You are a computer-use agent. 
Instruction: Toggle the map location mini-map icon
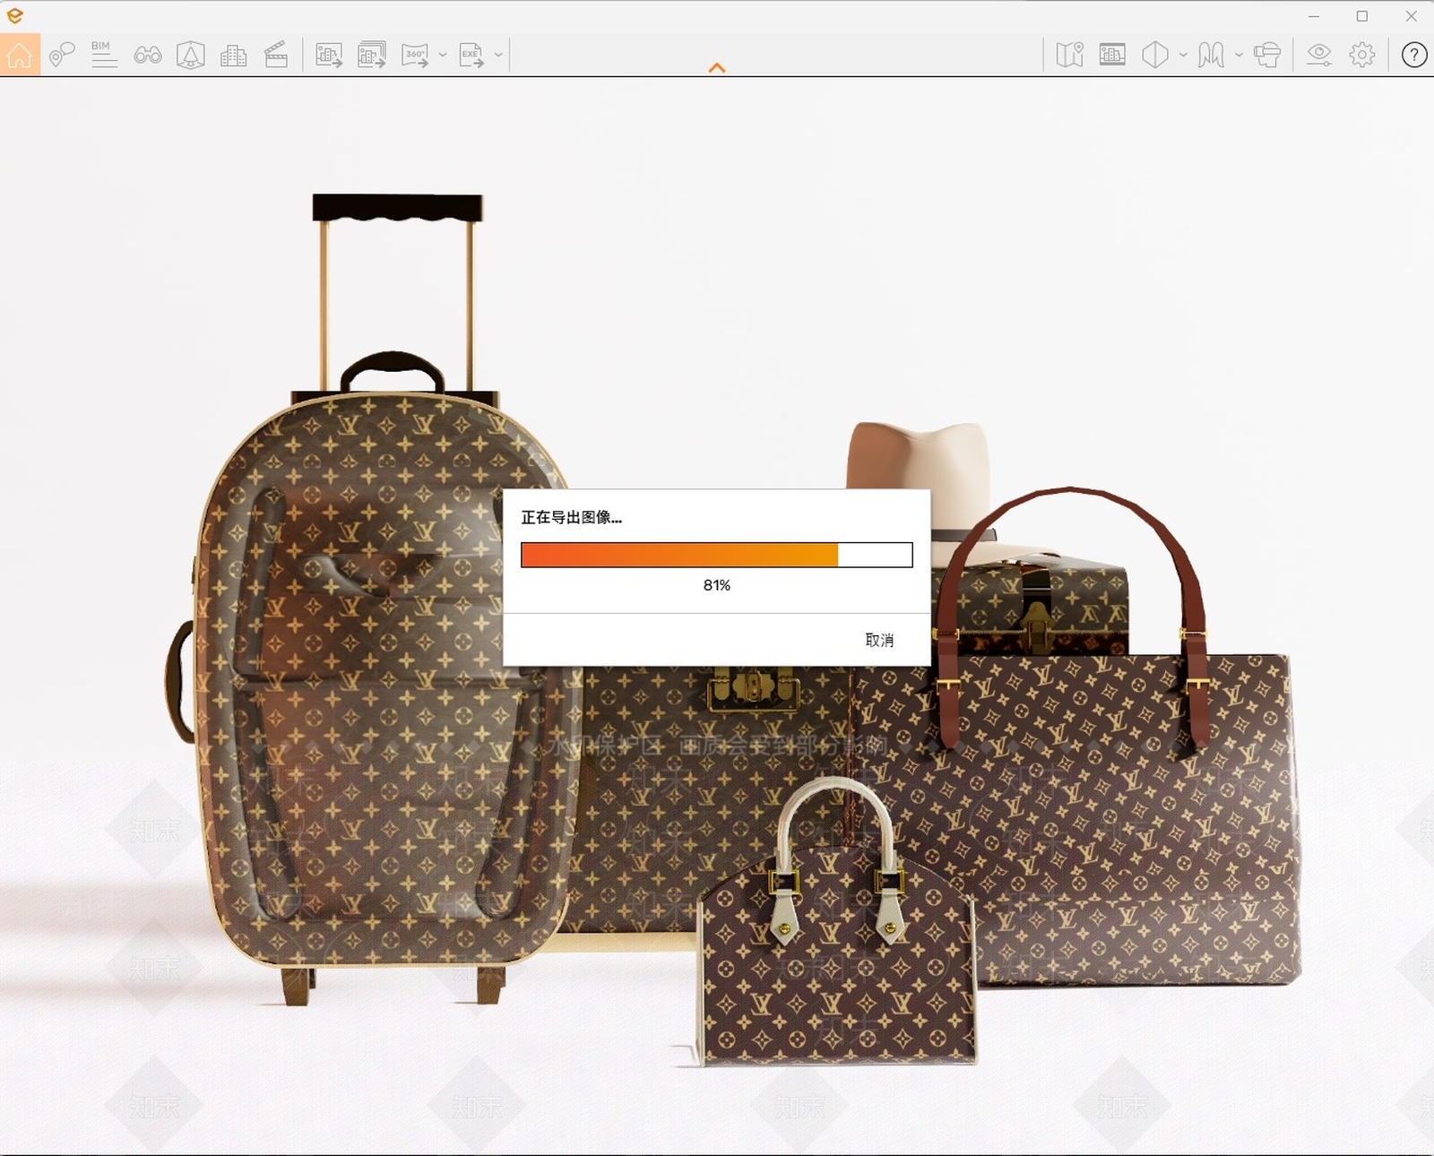(1070, 55)
